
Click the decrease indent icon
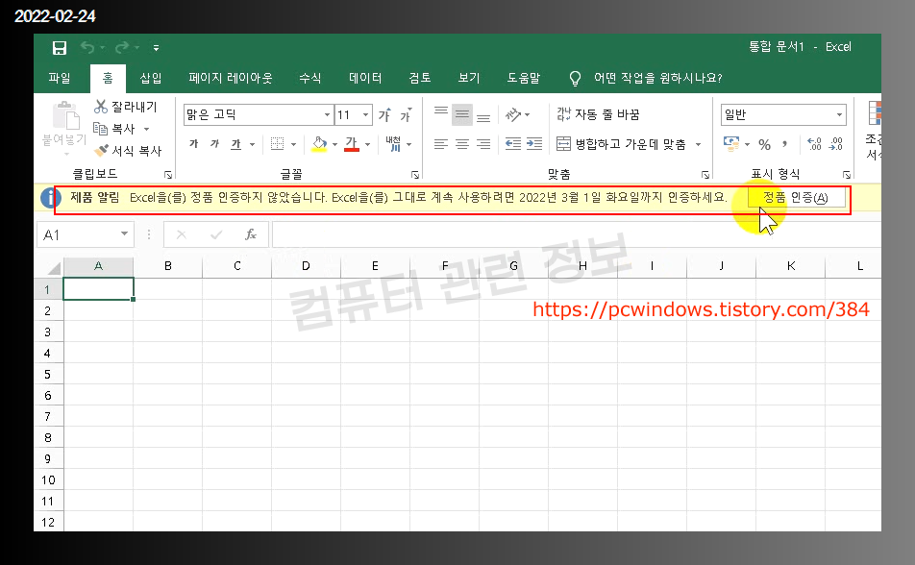513,143
